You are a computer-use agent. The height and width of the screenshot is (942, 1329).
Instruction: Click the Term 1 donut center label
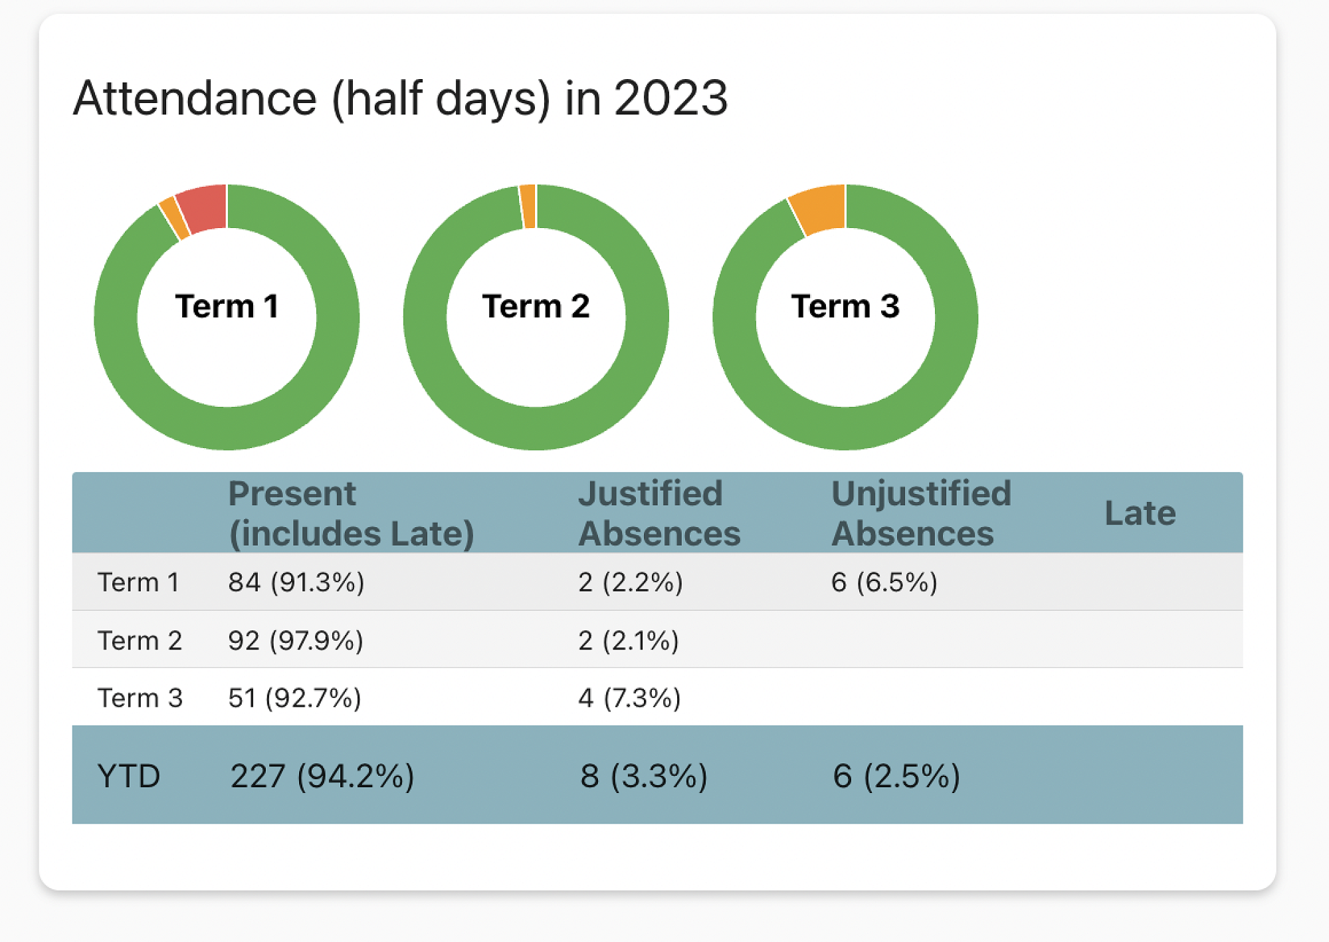[x=227, y=306]
